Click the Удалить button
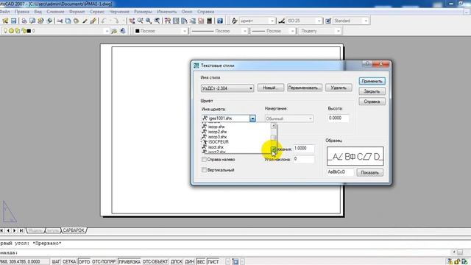 [339, 88]
